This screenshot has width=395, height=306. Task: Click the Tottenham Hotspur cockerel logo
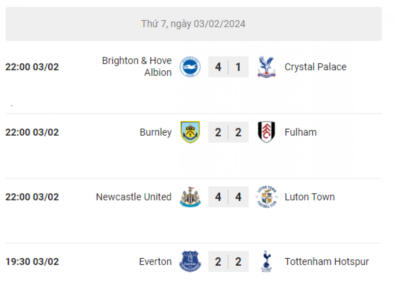point(266,262)
